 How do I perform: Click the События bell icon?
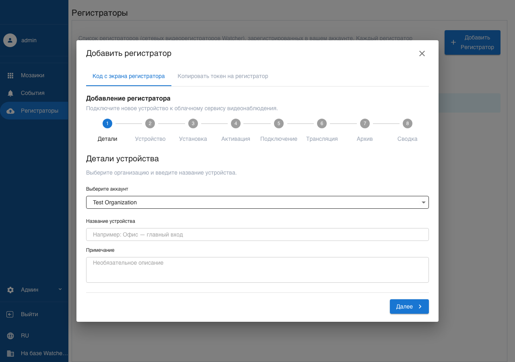[x=11, y=93]
